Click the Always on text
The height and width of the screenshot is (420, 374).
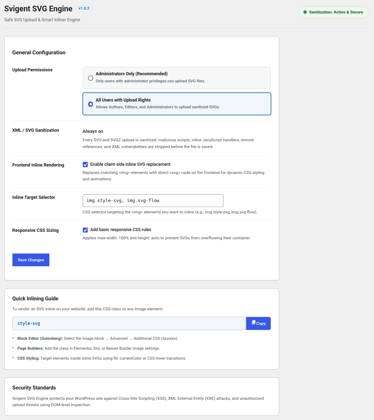pyautogui.click(x=93, y=131)
